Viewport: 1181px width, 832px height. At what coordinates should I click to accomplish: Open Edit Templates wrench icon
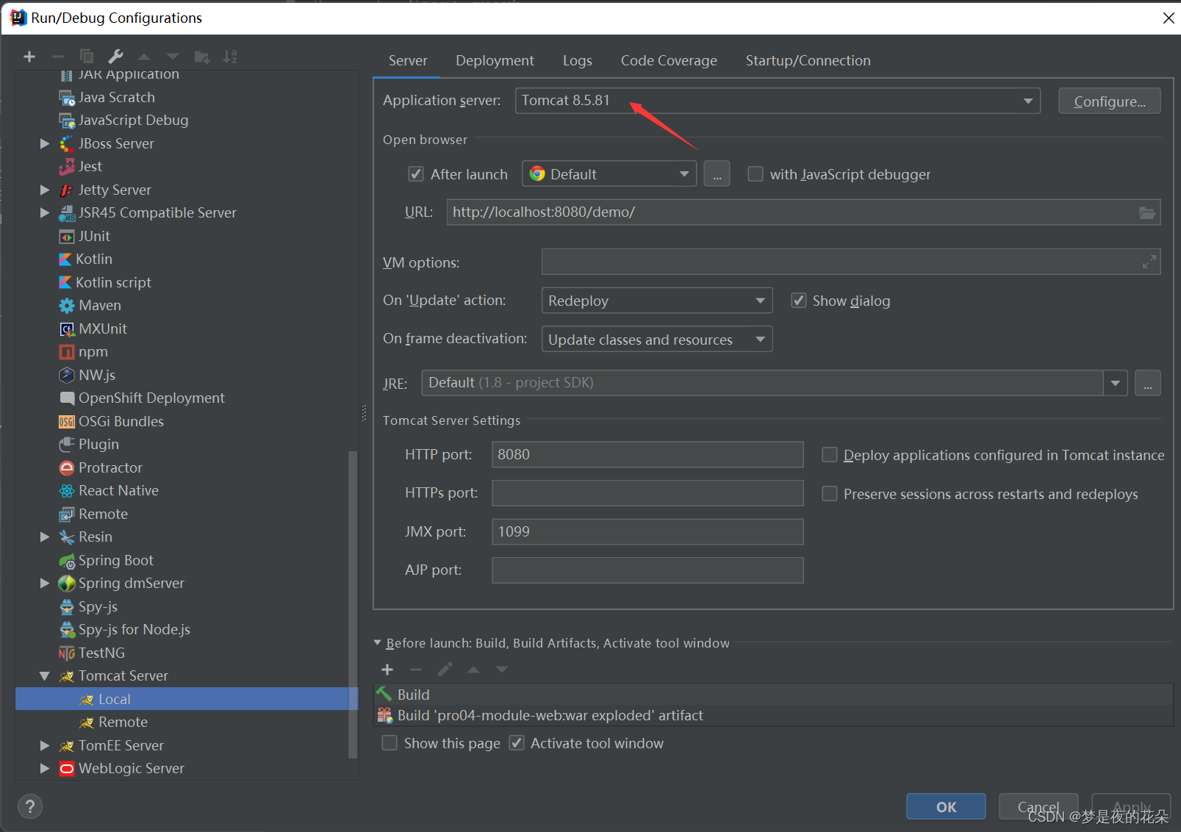point(115,57)
